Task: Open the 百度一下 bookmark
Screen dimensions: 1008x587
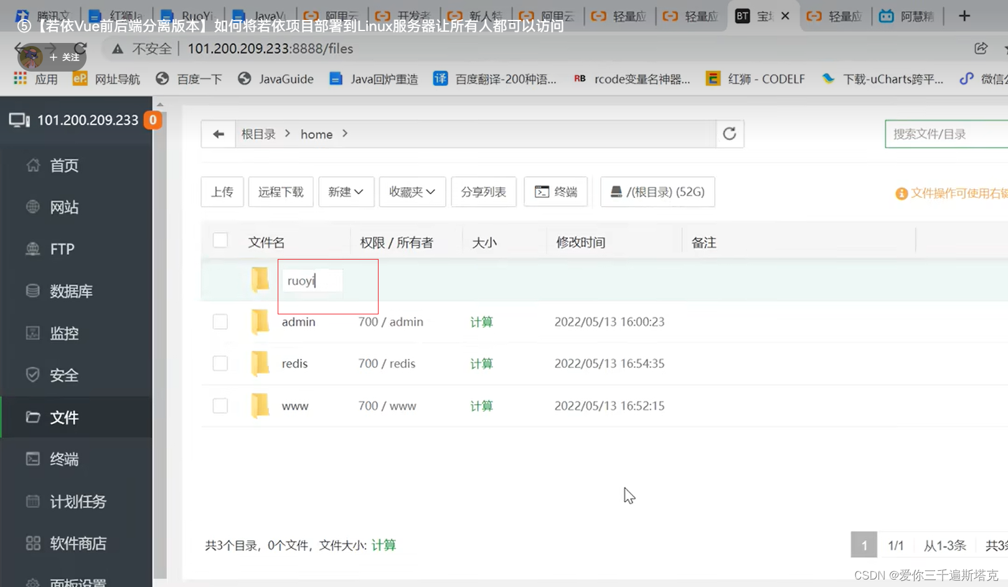Action: 189,79
